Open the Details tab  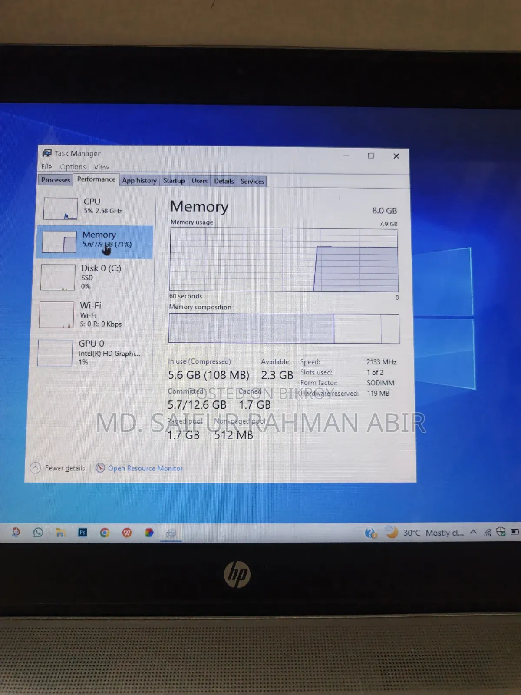(224, 181)
